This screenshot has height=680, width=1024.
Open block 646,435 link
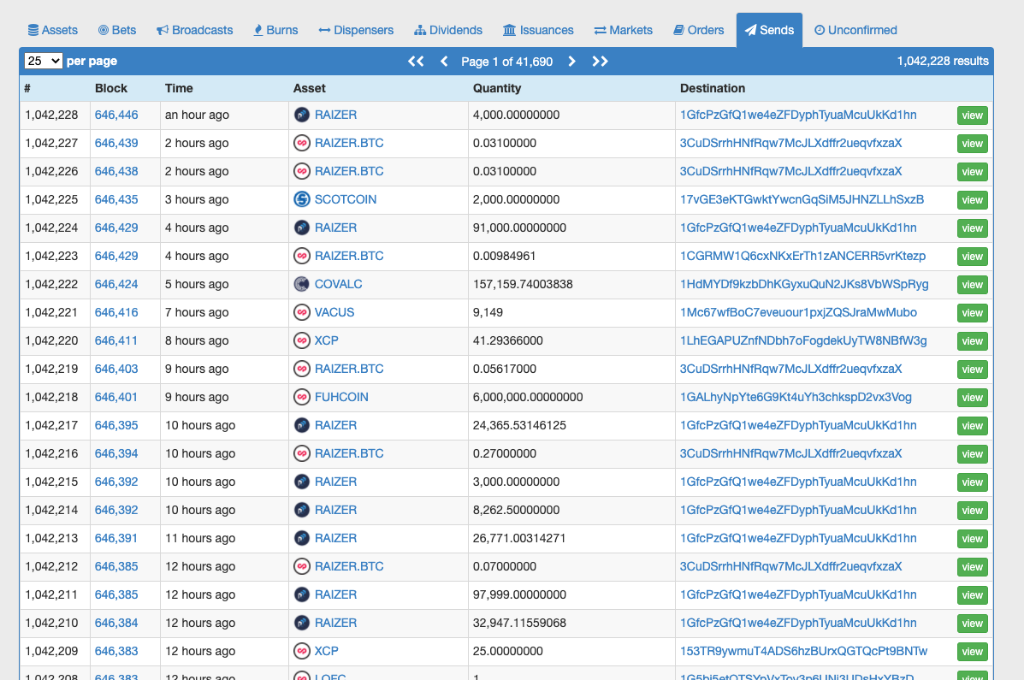point(116,199)
